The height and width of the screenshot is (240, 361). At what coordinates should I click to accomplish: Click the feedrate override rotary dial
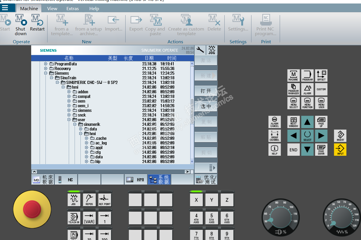[x=341, y=217]
